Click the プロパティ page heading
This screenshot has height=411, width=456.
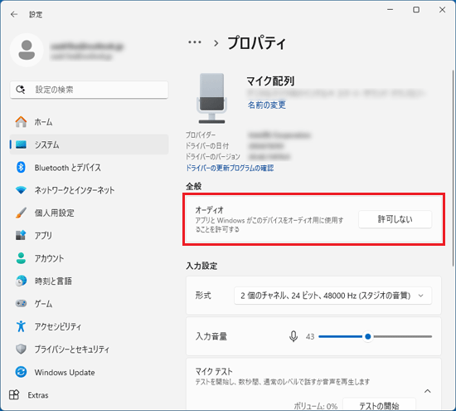click(256, 43)
